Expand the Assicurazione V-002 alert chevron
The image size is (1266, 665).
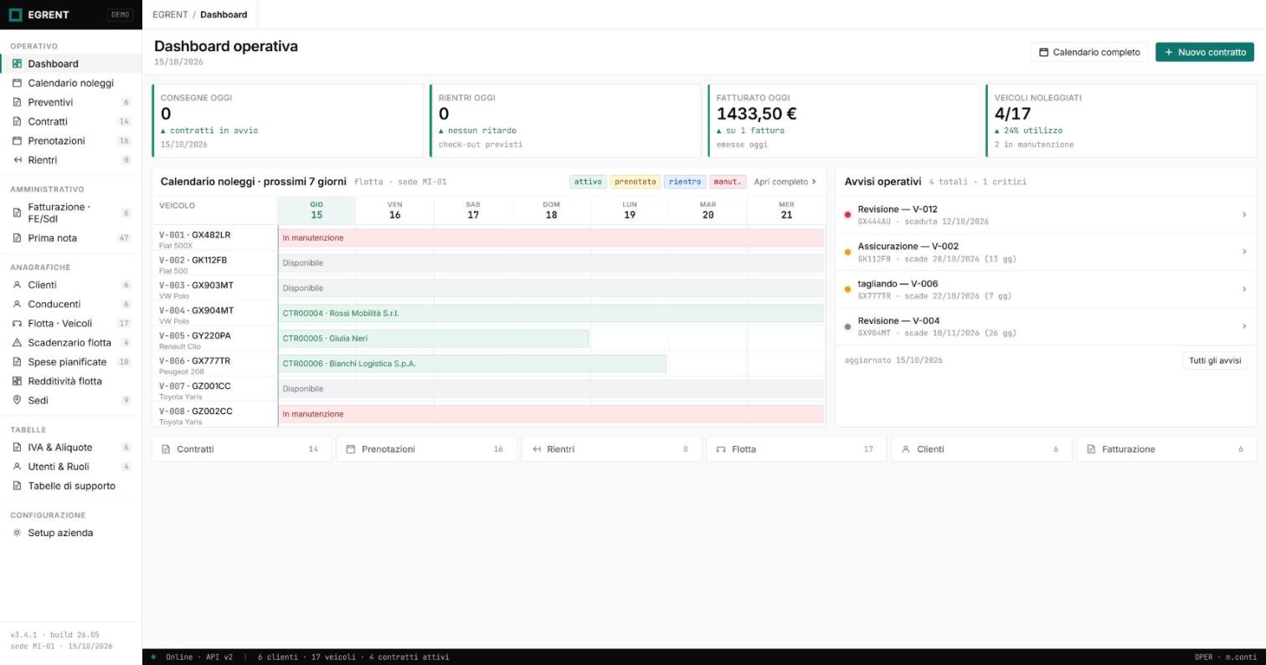pos(1244,252)
